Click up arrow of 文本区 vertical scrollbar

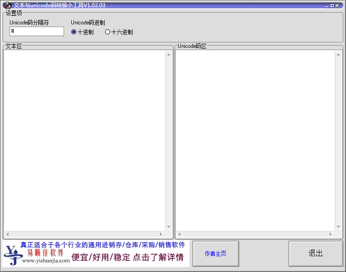169,55
